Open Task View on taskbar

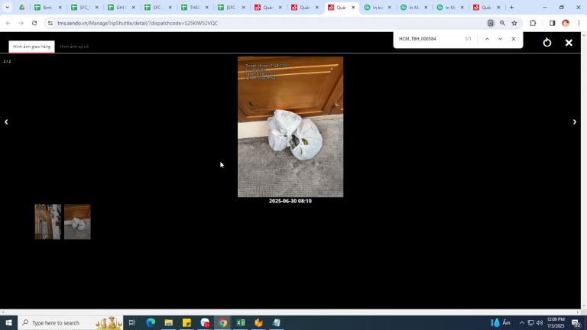(131, 322)
